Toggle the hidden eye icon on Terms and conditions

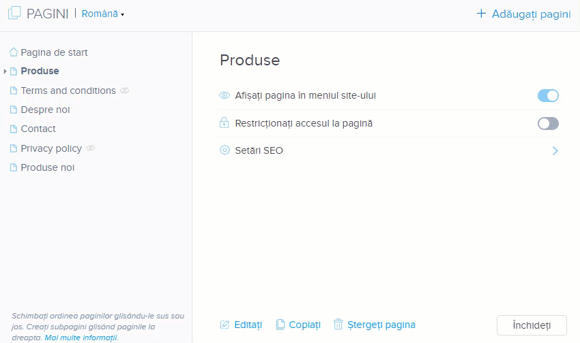(125, 91)
